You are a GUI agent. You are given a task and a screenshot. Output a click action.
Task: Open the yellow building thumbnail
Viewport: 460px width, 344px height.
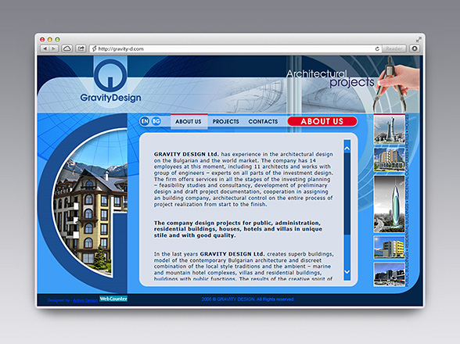pos(390,248)
